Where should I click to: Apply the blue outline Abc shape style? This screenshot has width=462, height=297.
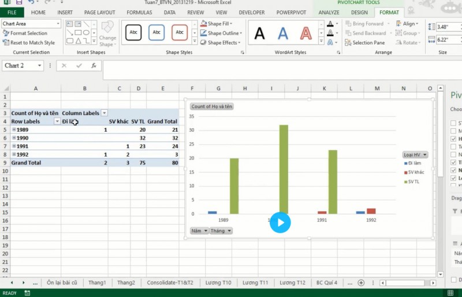coord(157,32)
